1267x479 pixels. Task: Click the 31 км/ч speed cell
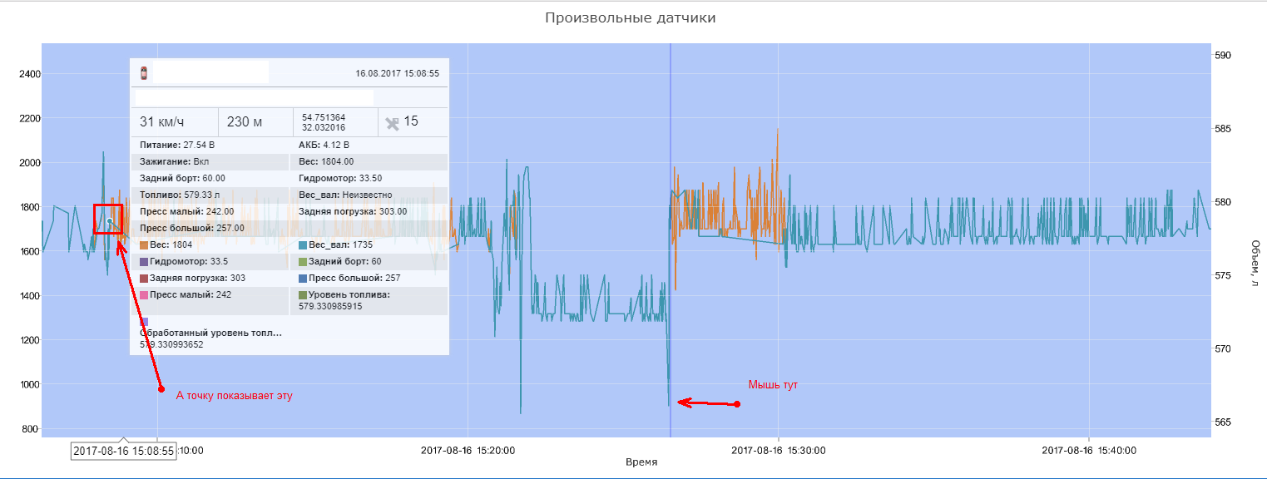pos(174,122)
